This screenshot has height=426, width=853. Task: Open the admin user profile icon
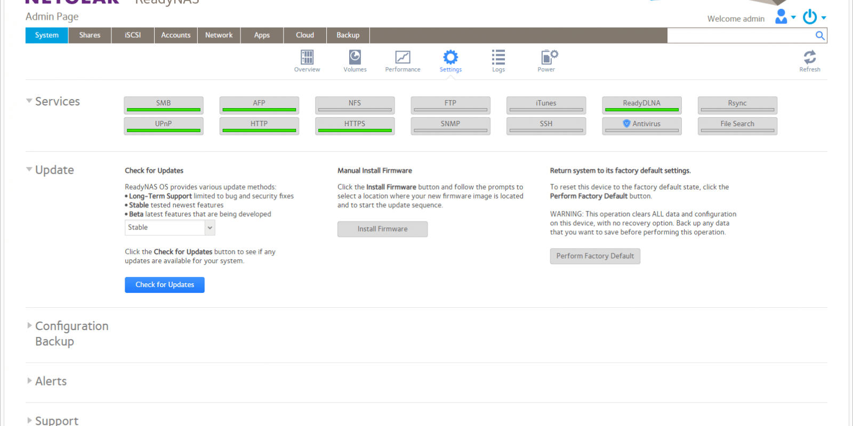pyautogui.click(x=781, y=17)
